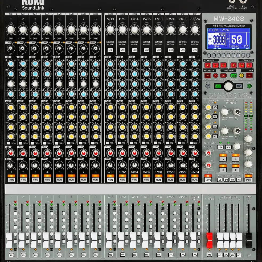Mute channel 8 with its MUTE button
The image size is (262, 262).
pyautogui.click(x=96, y=180)
